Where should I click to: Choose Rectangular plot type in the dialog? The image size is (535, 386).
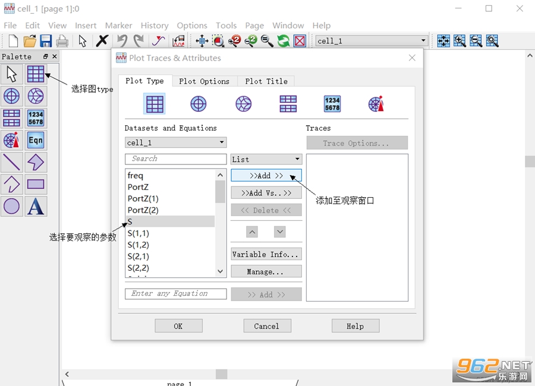pyautogui.click(x=155, y=104)
